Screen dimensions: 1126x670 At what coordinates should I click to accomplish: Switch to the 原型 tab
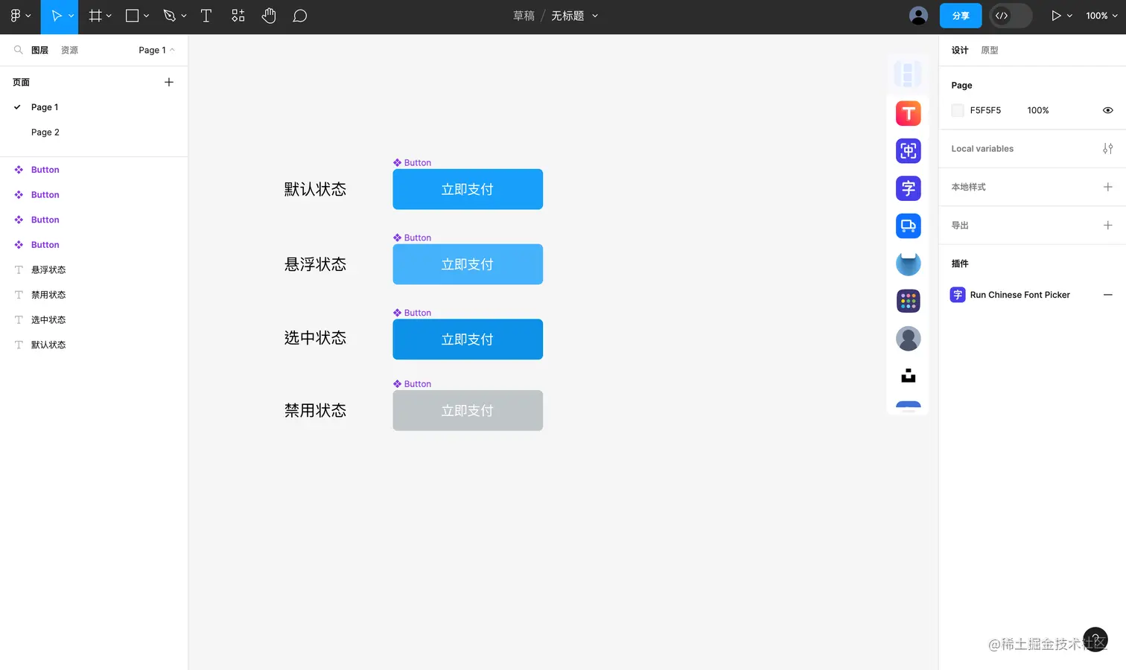[x=990, y=50]
